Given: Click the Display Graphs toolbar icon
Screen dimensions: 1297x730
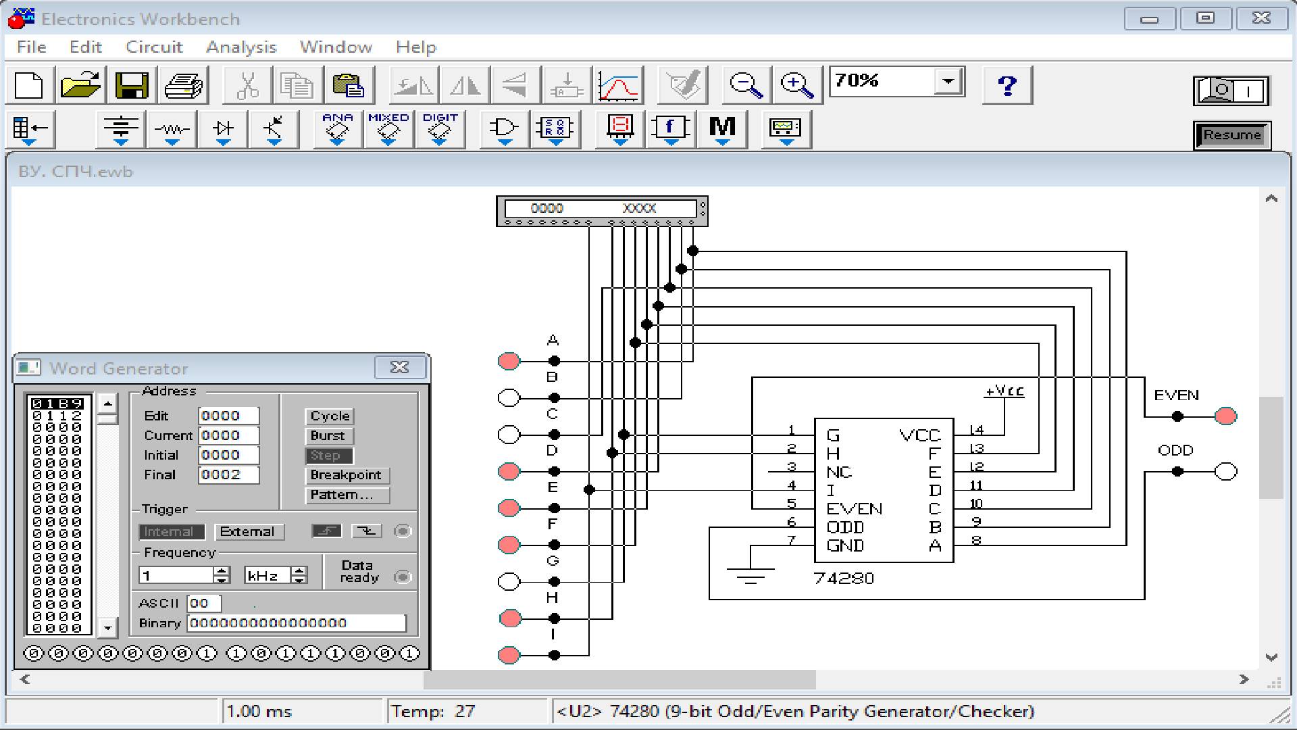Looking at the screenshot, I should click(x=618, y=86).
